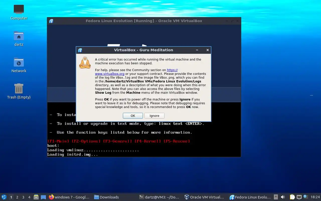Viewport: 321px width, 201px height.
Task: Close the Guru Meditation dialog
Action: (x=207, y=50)
